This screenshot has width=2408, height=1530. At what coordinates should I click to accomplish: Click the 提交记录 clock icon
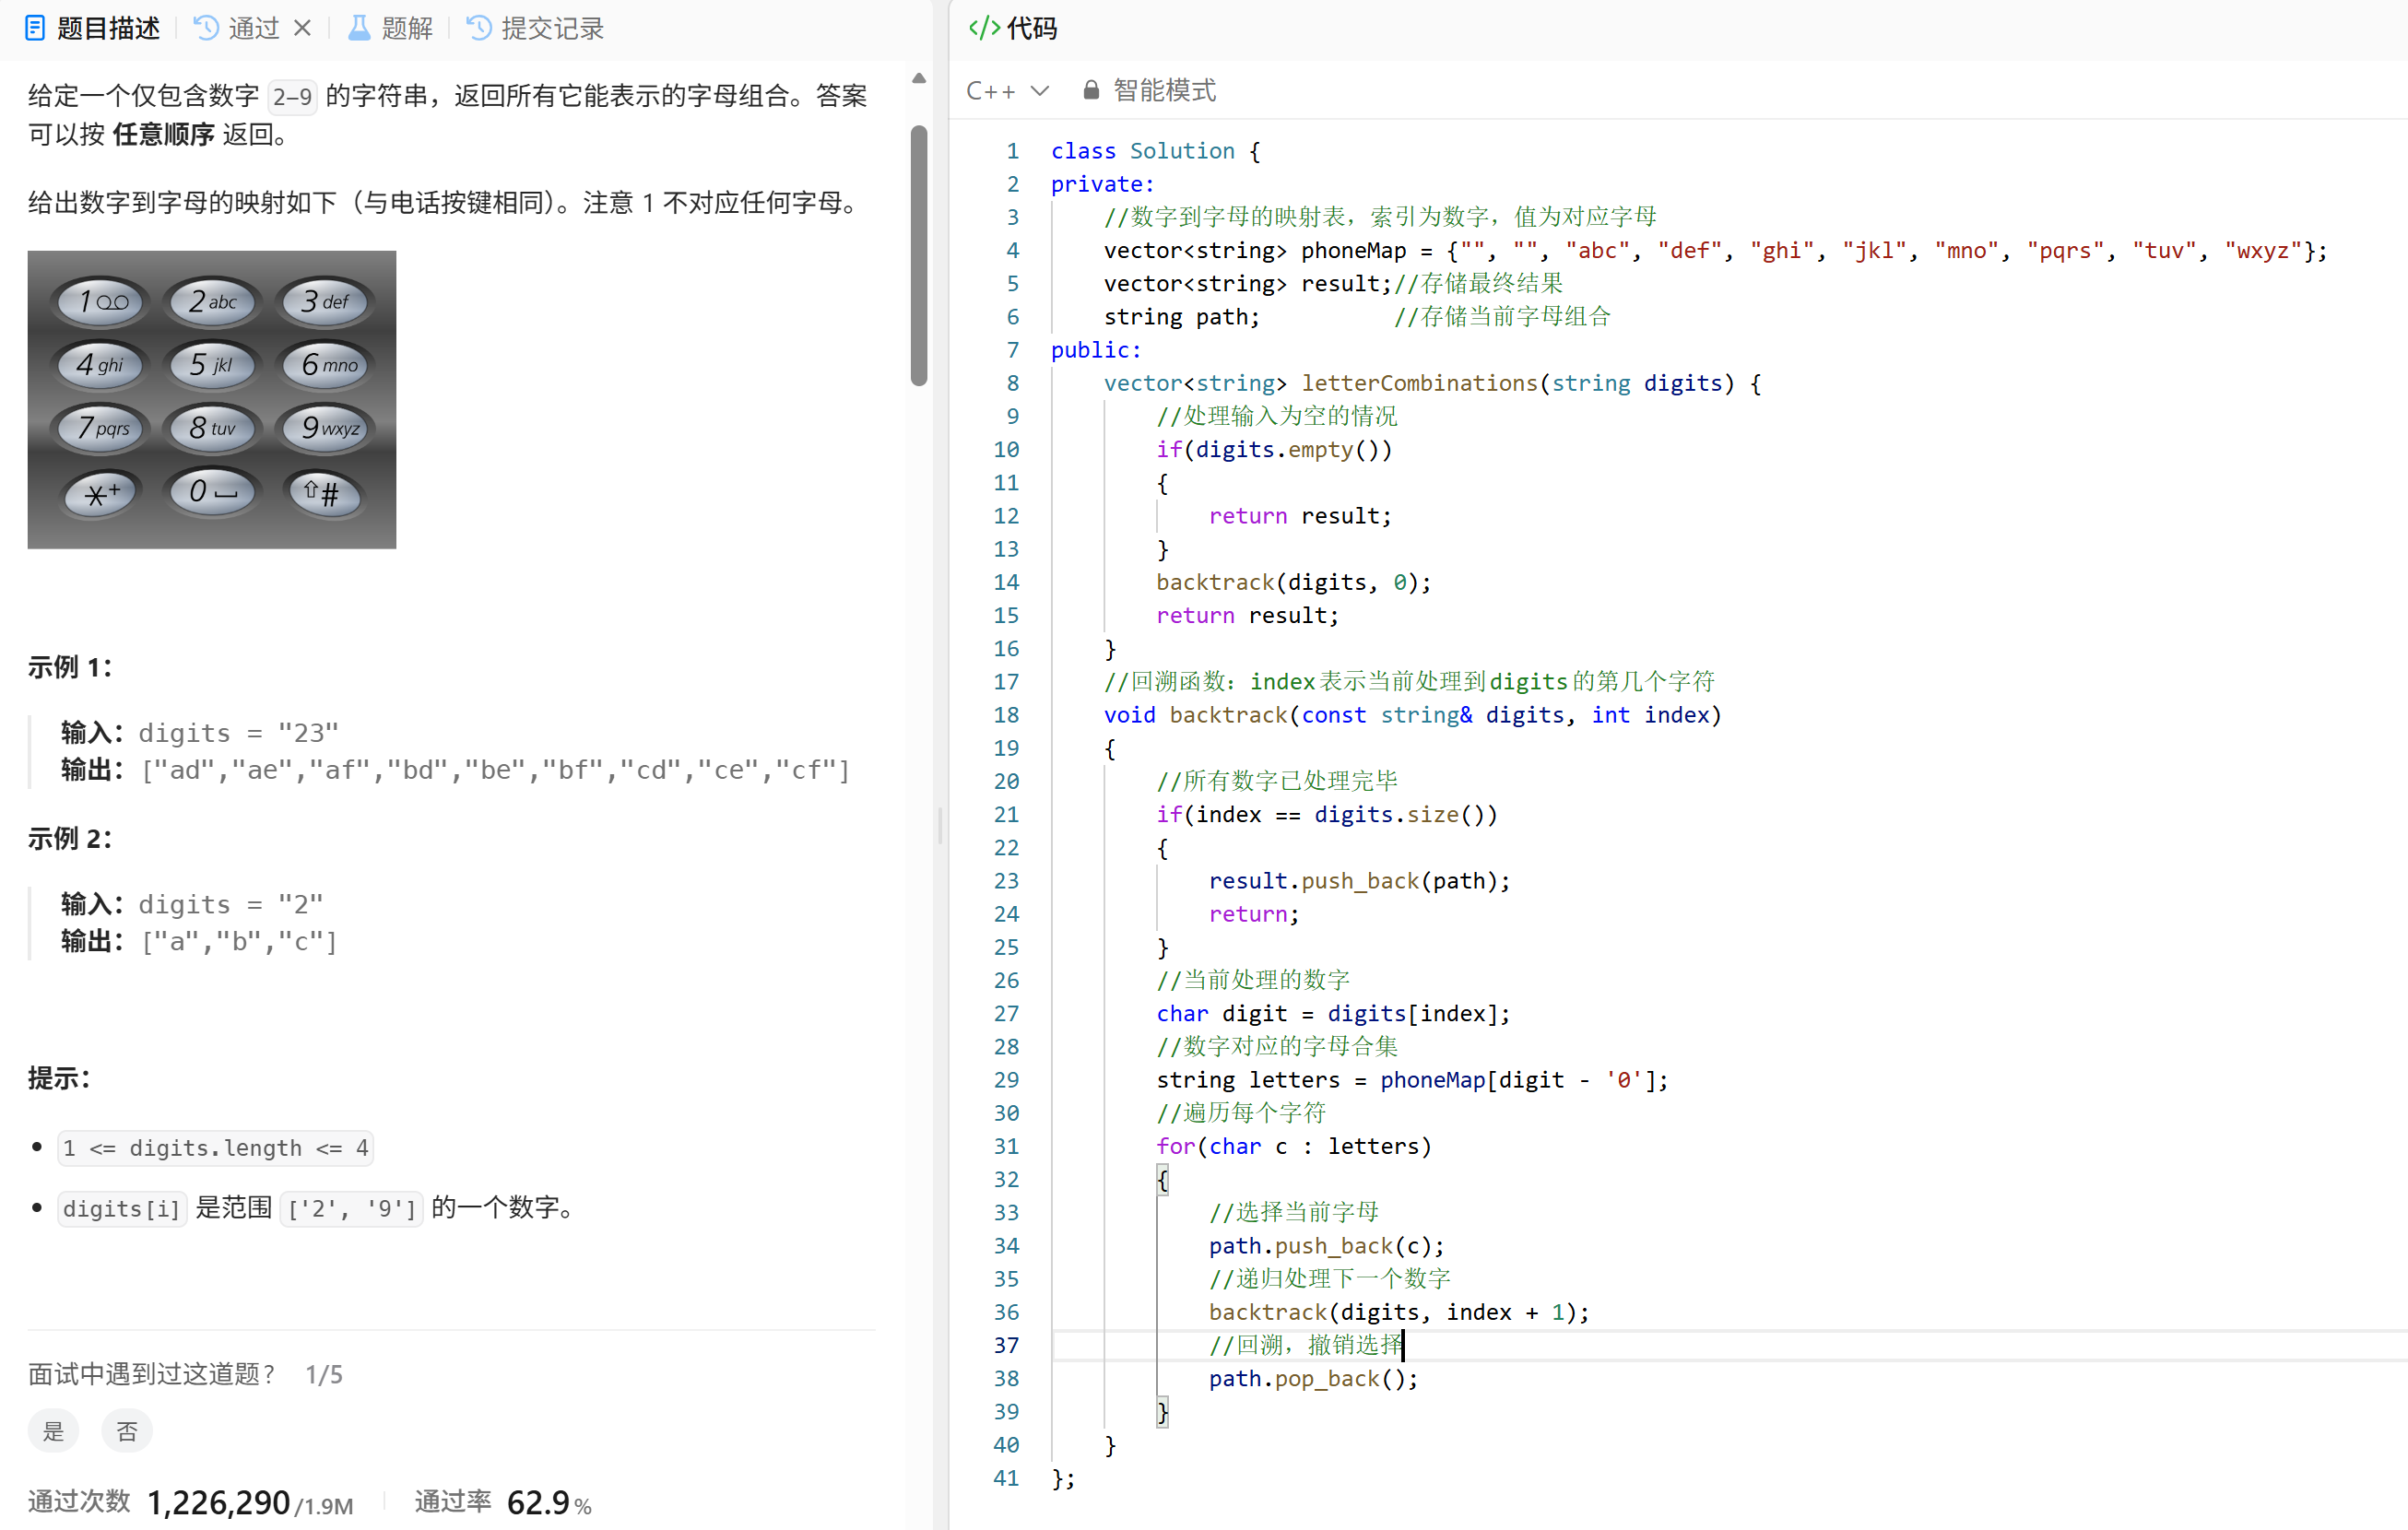(x=479, y=28)
